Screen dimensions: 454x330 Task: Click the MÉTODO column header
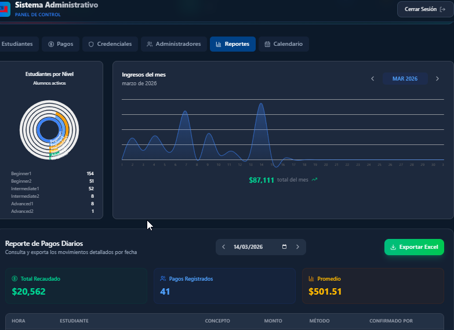point(319,321)
